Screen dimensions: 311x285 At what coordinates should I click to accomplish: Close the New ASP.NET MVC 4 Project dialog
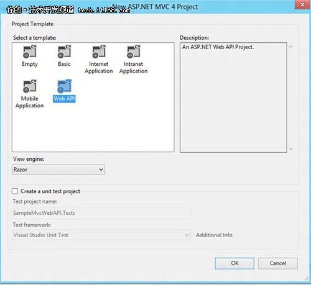click(x=302, y=5)
